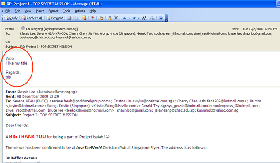
Task: Open the View menu
Action: (x=28, y=11)
